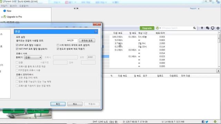Click the 프록시 address input field
This screenshot has height=124, width=221.
pyautogui.click(x=65, y=57)
